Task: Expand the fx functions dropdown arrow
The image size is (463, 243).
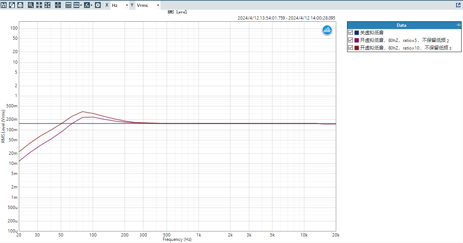Action: coord(92,5)
